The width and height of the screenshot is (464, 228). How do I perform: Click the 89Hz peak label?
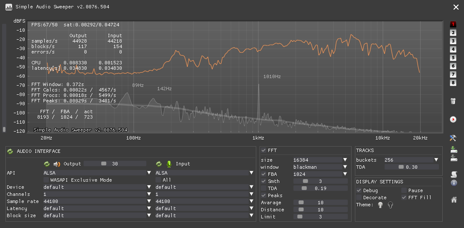pyautogui.click(x=138, y=86)
